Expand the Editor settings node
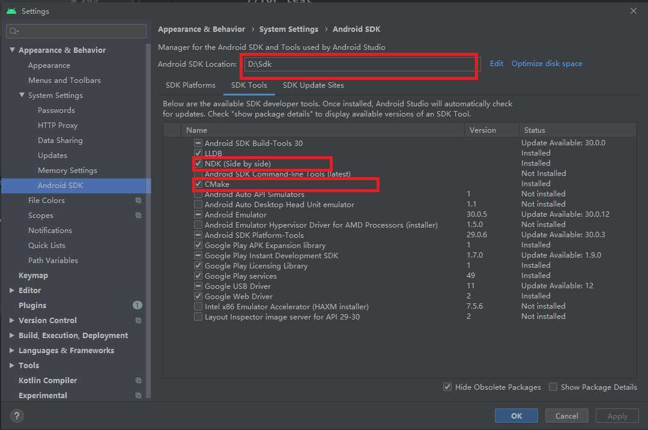The width and height of the screenshot is (648, 430). [x=12, y=290]
